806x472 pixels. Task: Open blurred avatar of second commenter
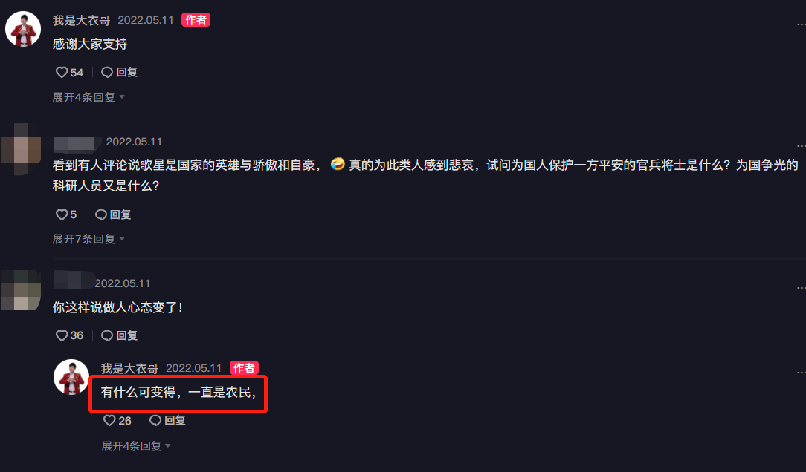[21, 149]
